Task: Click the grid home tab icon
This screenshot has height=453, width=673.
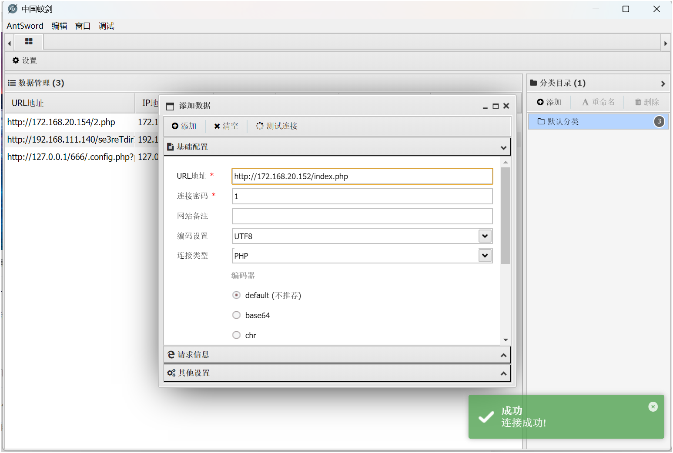Action: coord(29,42)
